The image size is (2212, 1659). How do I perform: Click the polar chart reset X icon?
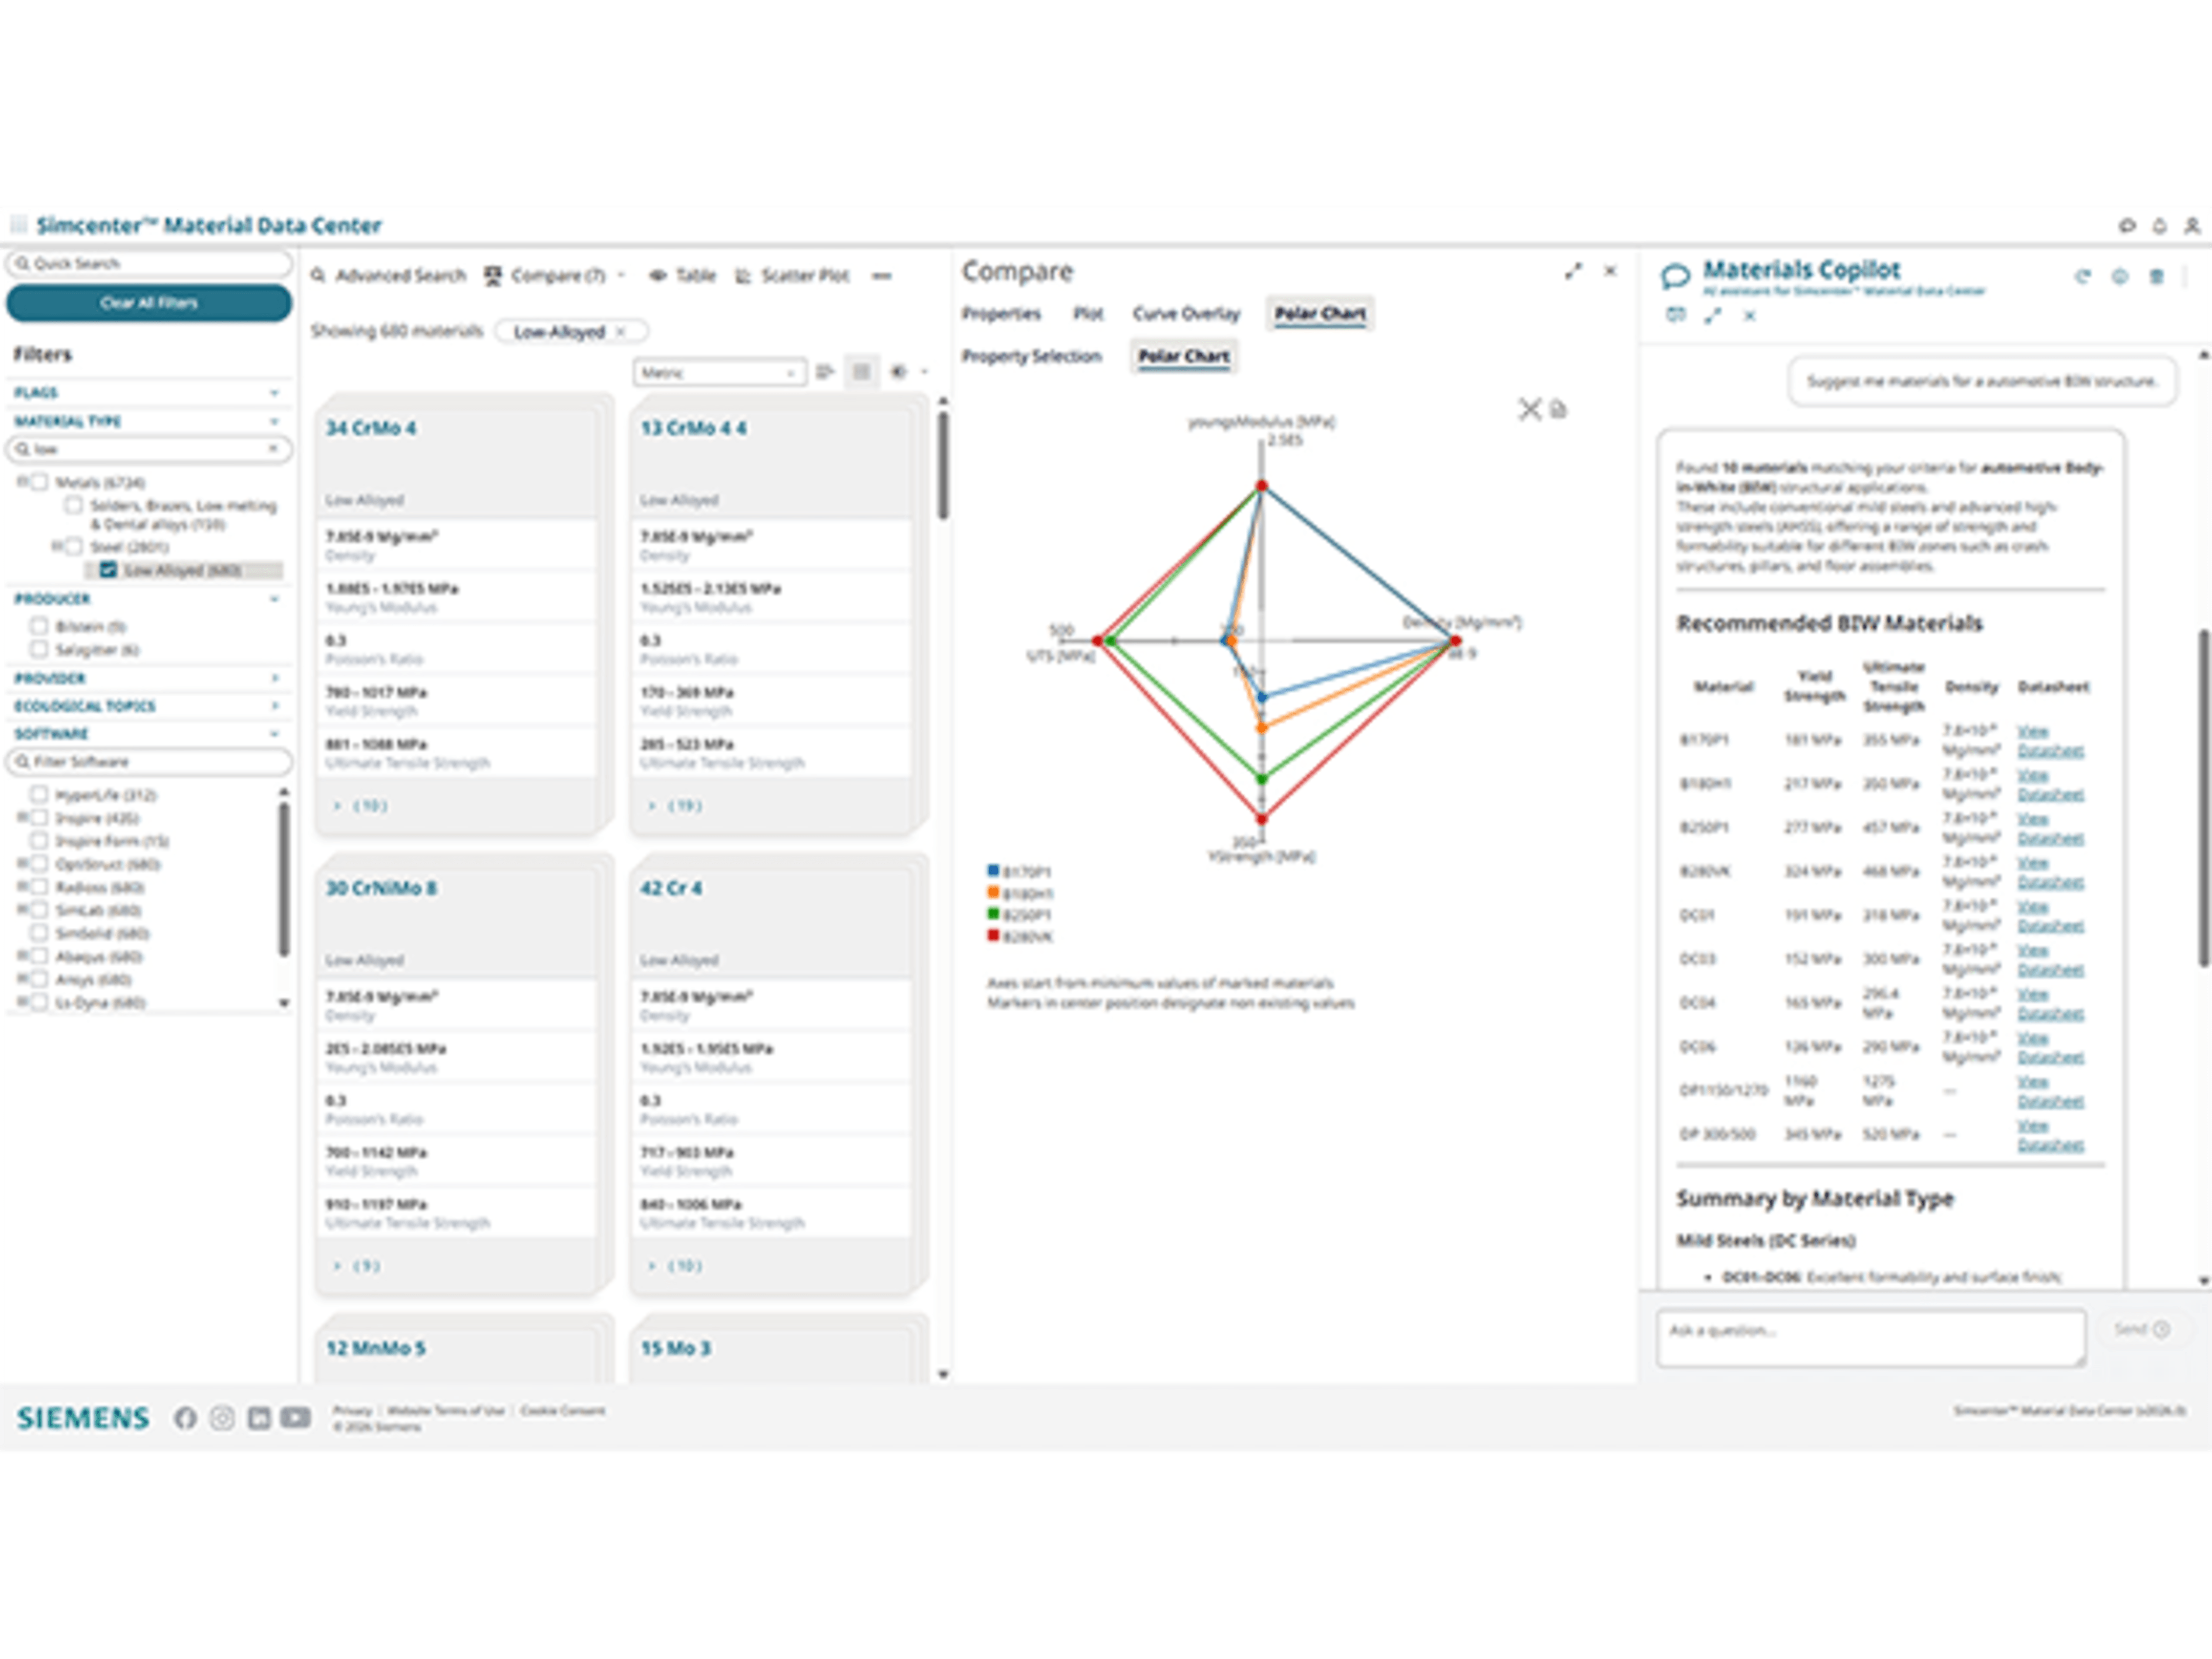point(1530,409)
